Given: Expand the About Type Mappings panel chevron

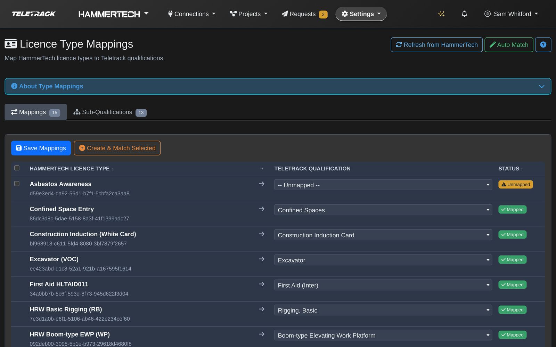Looking at the screenshot, I should pos(541,86).
